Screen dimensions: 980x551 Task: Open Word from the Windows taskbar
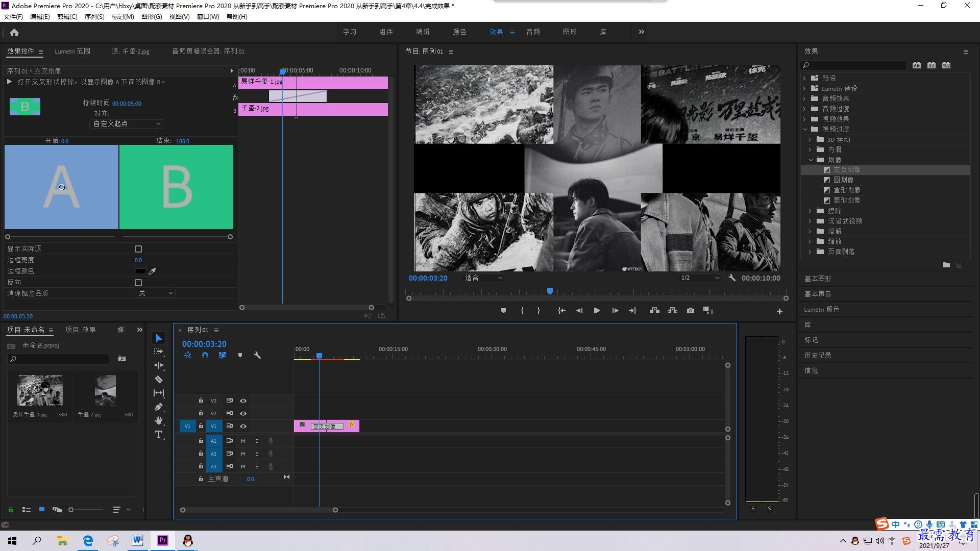click(137, 541)
